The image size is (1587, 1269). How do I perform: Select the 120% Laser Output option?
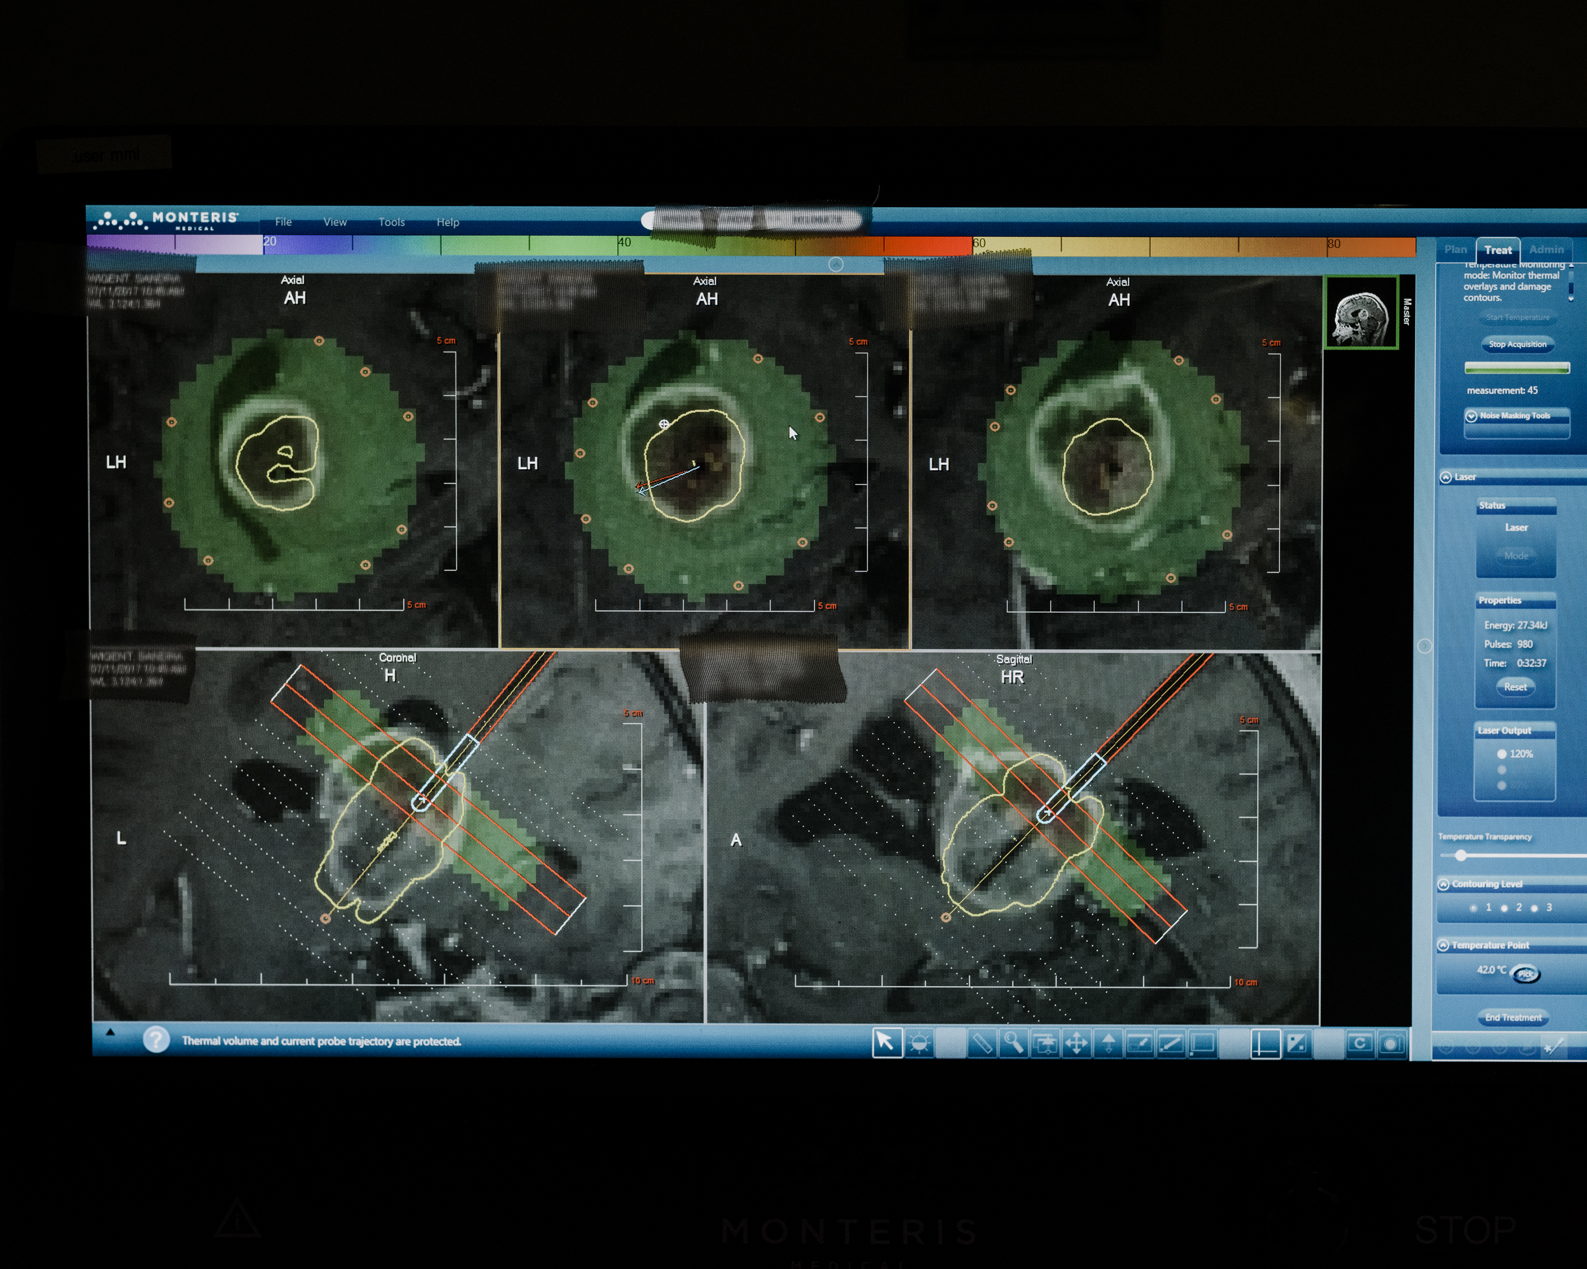coord(1502,754)
